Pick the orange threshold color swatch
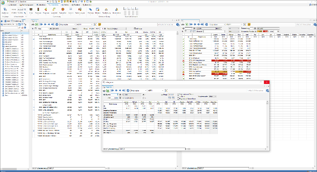 tap(260, 32)
